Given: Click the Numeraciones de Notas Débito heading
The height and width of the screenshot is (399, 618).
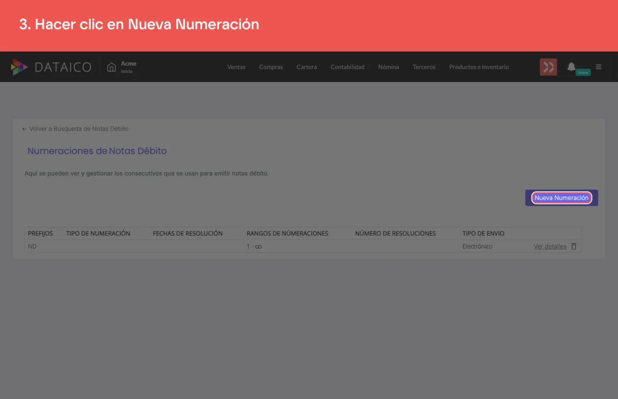Looking at the screenshot, I should 97,151.
